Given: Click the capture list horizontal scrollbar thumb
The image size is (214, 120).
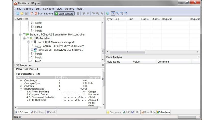Looking at the screenshot, I should pyautogui.click(x=127, y=52).
